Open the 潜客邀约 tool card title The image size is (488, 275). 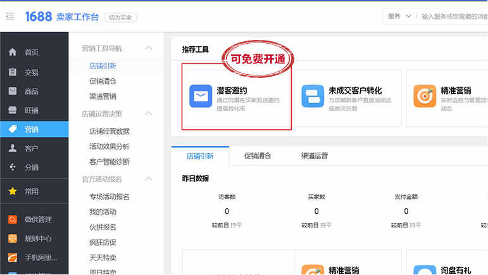point(232,91)
